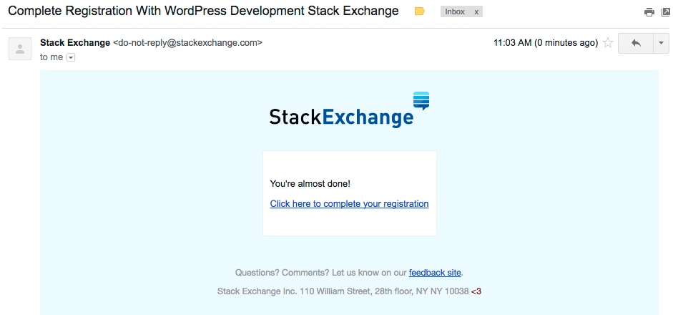Click the do-not-reply@stackexchange.com address

(187, 43)
